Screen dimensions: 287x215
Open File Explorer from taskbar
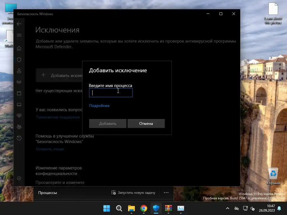pos(131,208)
